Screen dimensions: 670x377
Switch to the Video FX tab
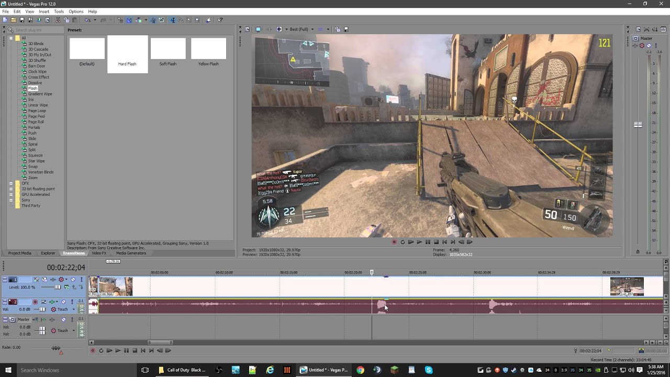pyautogui.click(x=99, y=253)
